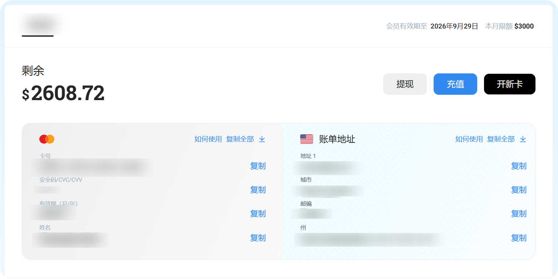Click the 安全码/CVC/CVV field label
The height and width of the screenshot is (279, 558).
click(x=61, y=180)
